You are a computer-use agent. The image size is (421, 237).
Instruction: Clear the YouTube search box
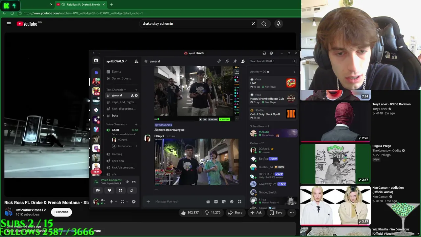click(x=253, y=24)
